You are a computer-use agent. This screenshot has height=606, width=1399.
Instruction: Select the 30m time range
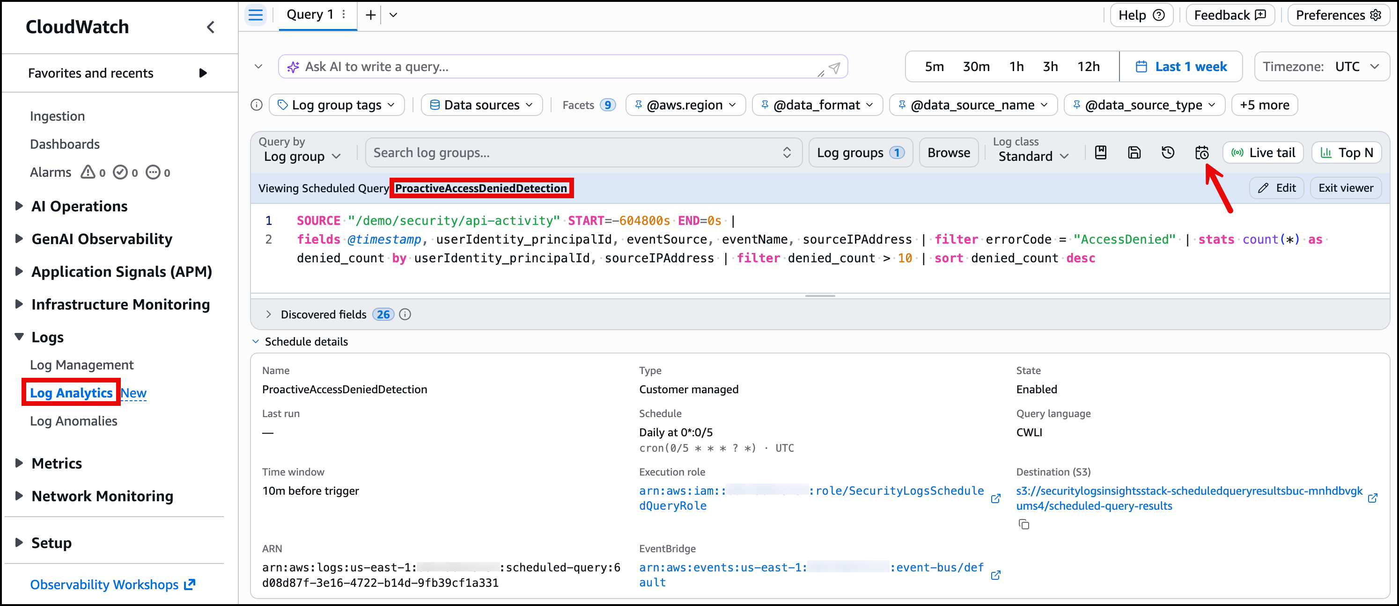point(976,67)
